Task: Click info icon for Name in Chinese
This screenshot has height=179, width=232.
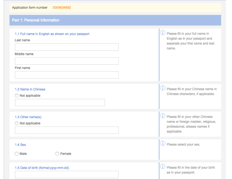Action: (x=163, y=88)
